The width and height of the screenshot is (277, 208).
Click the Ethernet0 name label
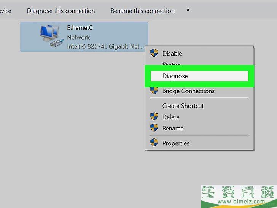click(80, 28)
